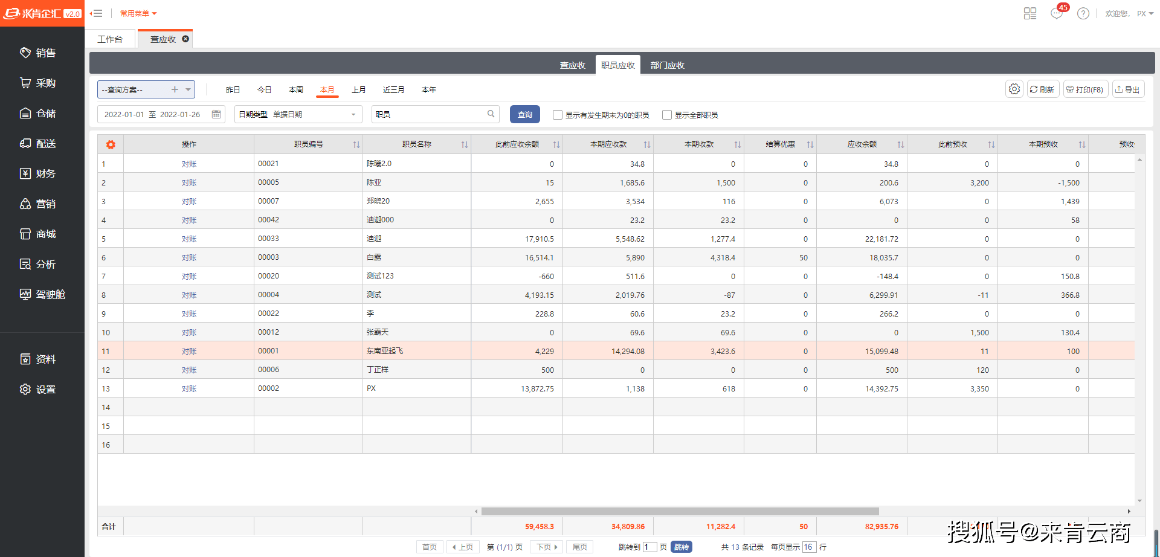
Task: Open the 驾驶舱 dashboard module
Action: [42, 295]
